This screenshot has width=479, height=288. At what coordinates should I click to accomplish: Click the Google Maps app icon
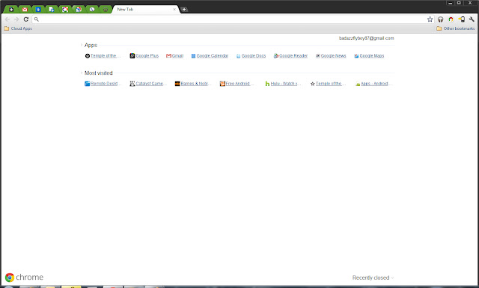[356, 56]
